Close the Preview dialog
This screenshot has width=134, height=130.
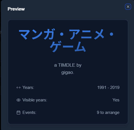pos(128,7)
